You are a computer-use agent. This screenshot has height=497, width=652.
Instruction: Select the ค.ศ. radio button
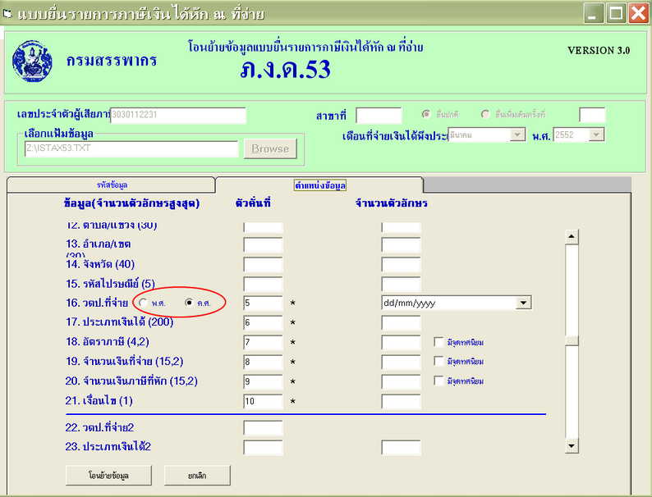pyautogui.click(x=189, y=303)
